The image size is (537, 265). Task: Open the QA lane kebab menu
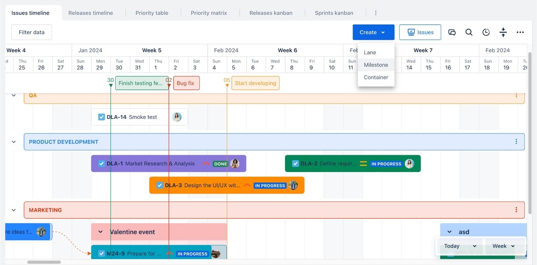coord(516,95)
